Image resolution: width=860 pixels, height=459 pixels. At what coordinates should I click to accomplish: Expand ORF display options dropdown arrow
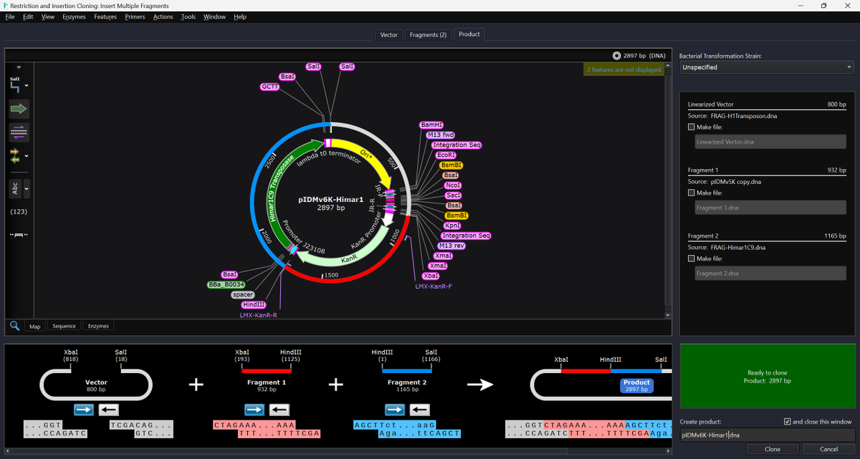[x=27, y=155]
